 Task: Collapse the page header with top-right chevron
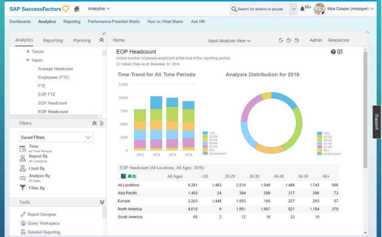367,33
